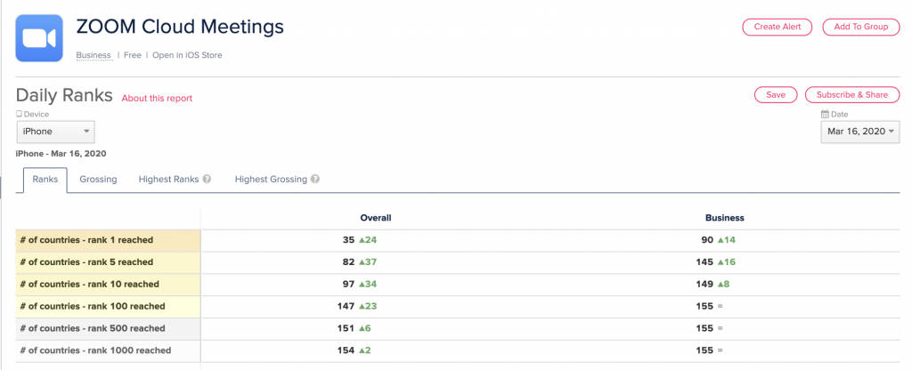Image resolution: width=912 pixels, height=370 pixels.
Task: Click the Add To Group button
Action: tap(860, 27)
